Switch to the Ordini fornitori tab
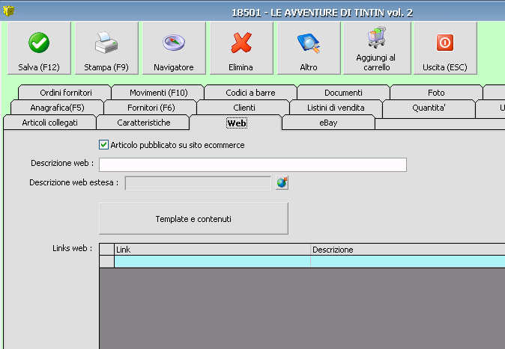Screen dimensions: 505x349 click(66, 93)
